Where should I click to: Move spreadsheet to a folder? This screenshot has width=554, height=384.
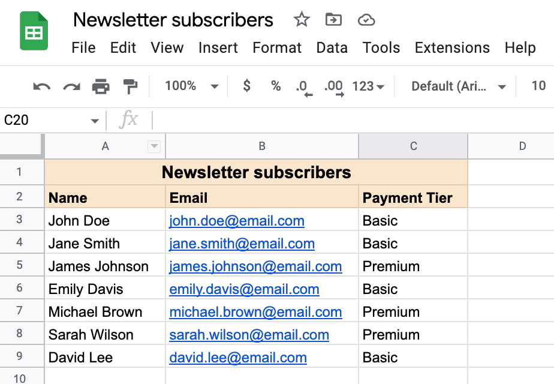[x=333, y=20]
